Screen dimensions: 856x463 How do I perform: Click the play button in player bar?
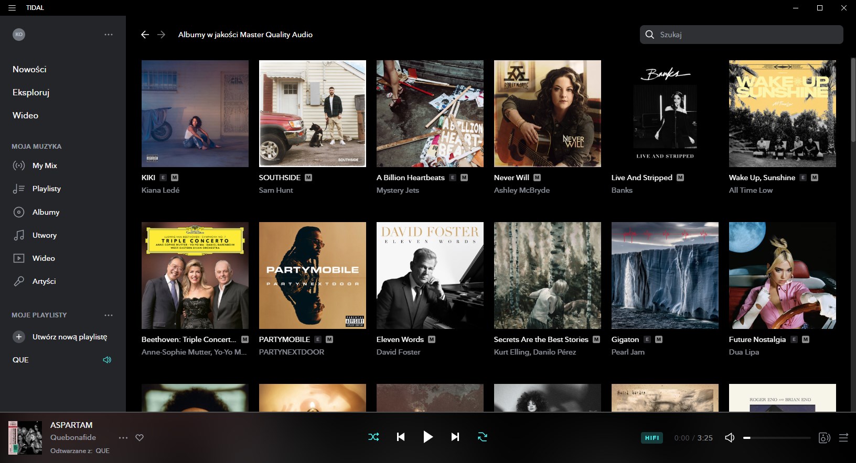pyautogui.click(x=428, y=437)
